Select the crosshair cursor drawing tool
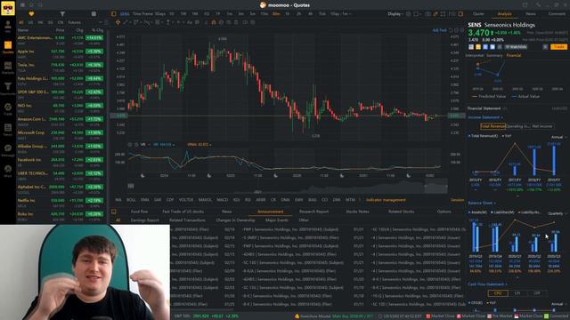This screenshot has height=320, width=570. click(x=118, y=22)
